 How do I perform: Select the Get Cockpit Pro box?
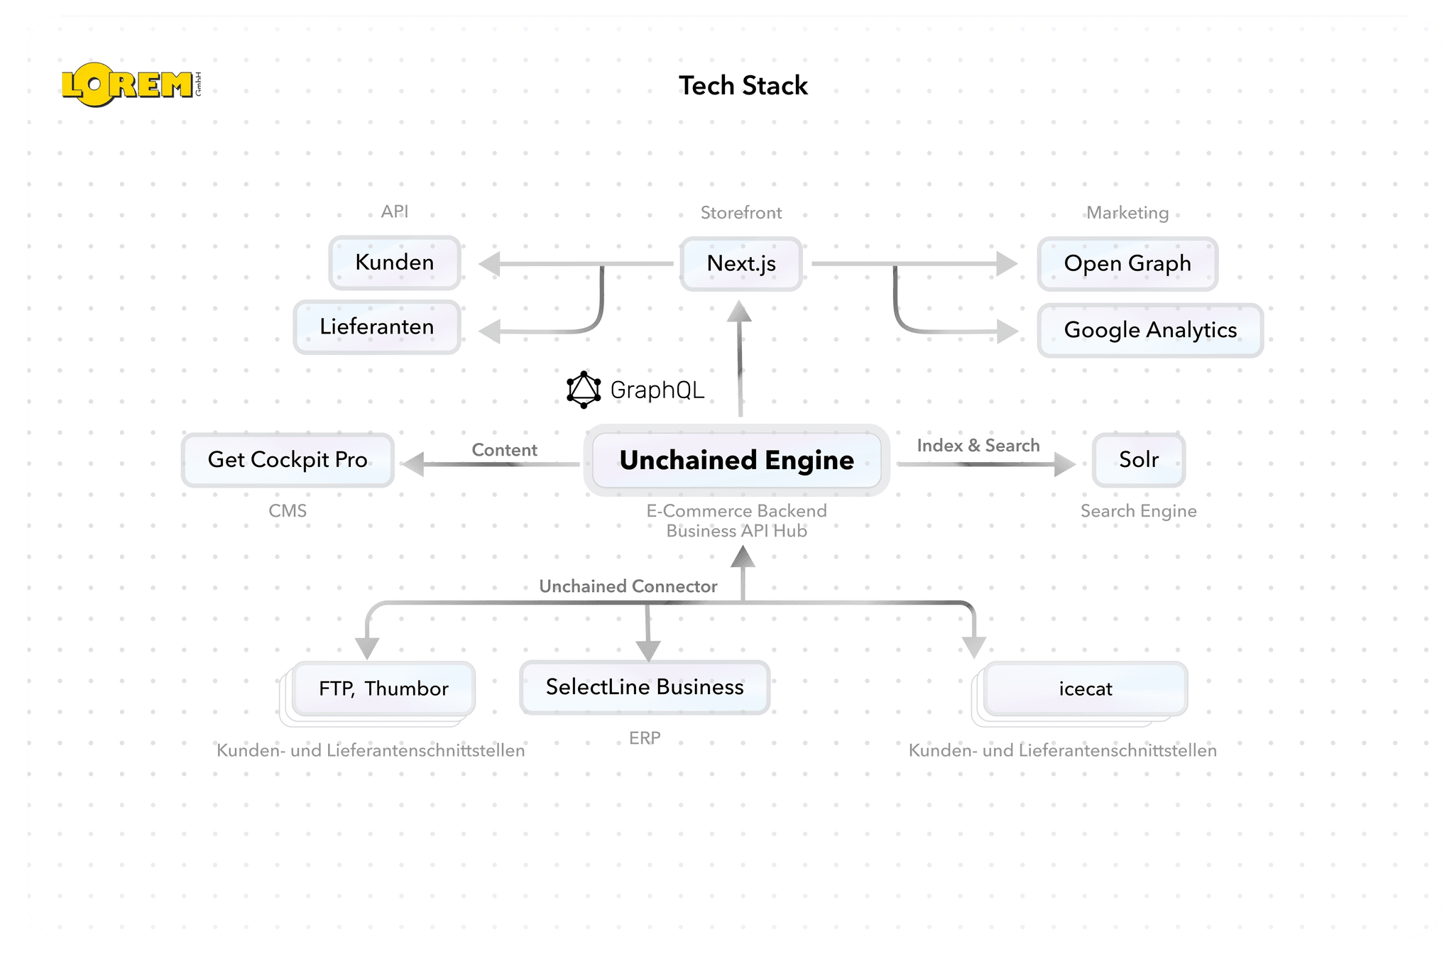pyautogui.click(x=288, y=460)
